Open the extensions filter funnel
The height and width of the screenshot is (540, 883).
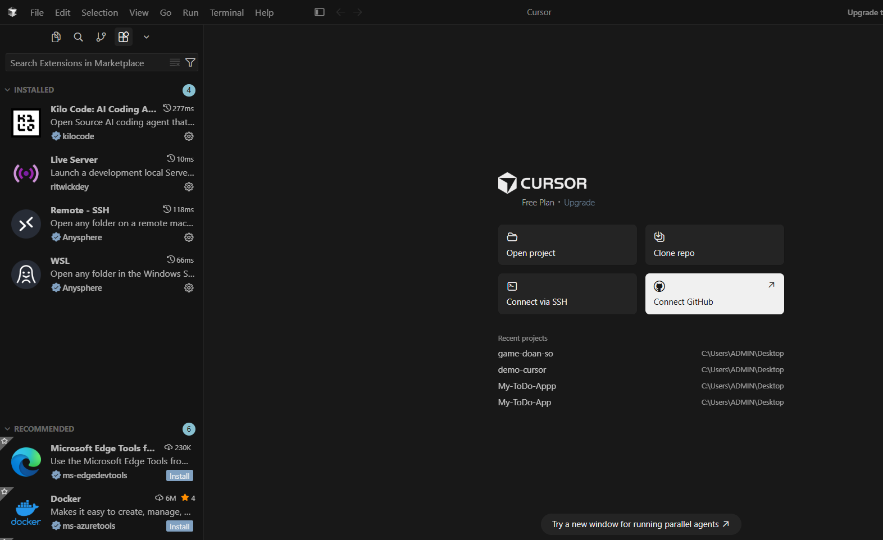click(190, 63)
